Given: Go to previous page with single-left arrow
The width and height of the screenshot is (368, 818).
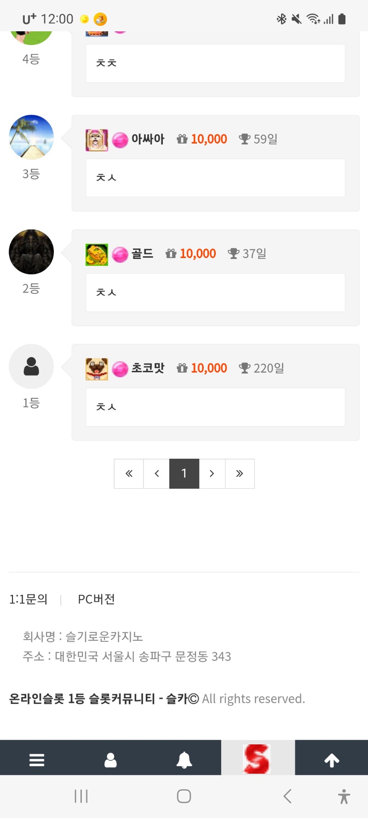Looking at the screenshot, I should tap(156, 473).
